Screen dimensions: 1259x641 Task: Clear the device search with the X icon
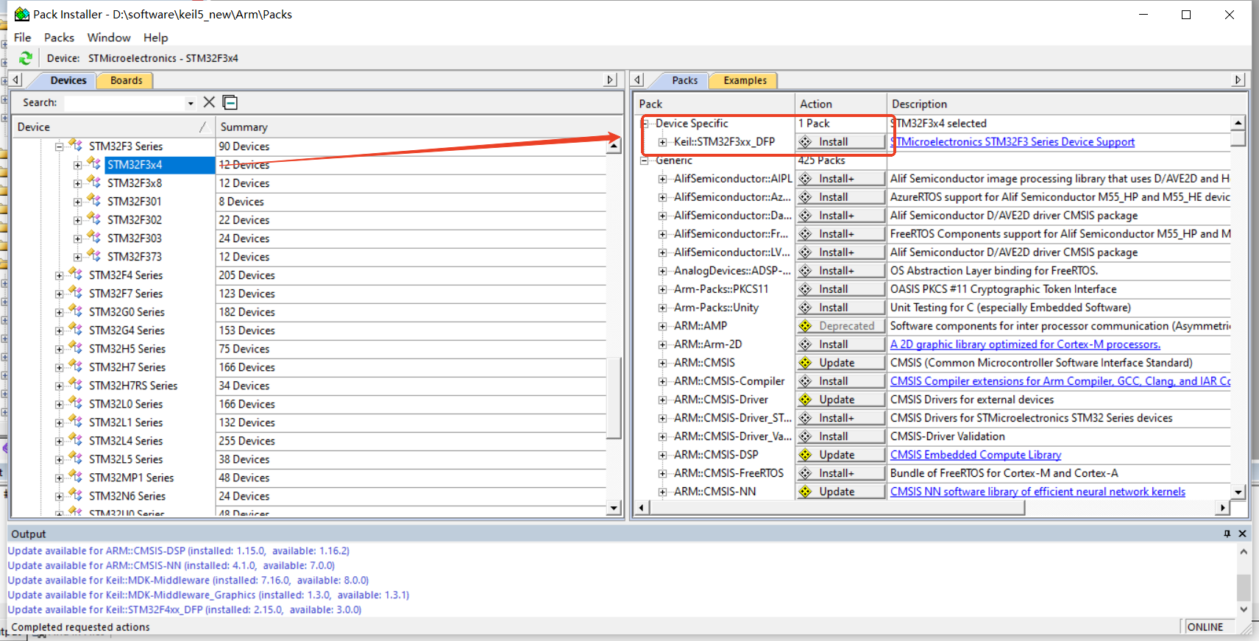coord(209,102)
